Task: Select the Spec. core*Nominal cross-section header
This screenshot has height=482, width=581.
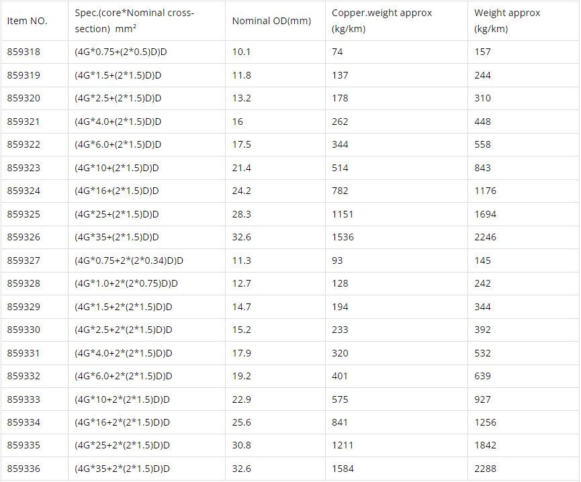Action: [134, 21]
